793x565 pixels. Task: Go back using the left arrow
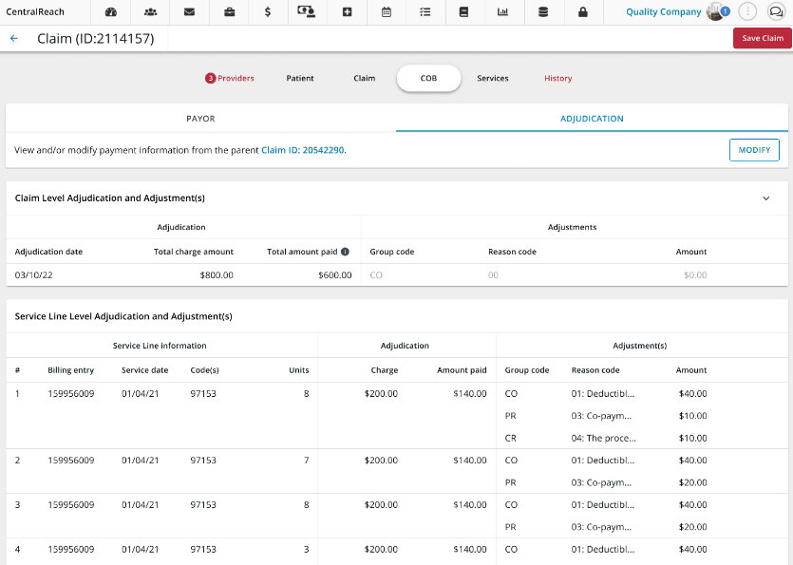tap(13, 39)
